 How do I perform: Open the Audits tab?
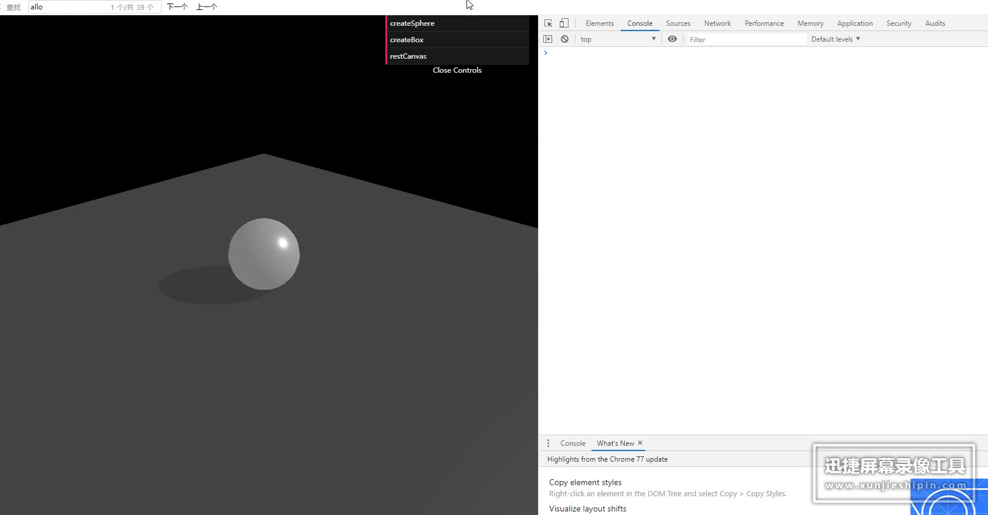point(935,23)
